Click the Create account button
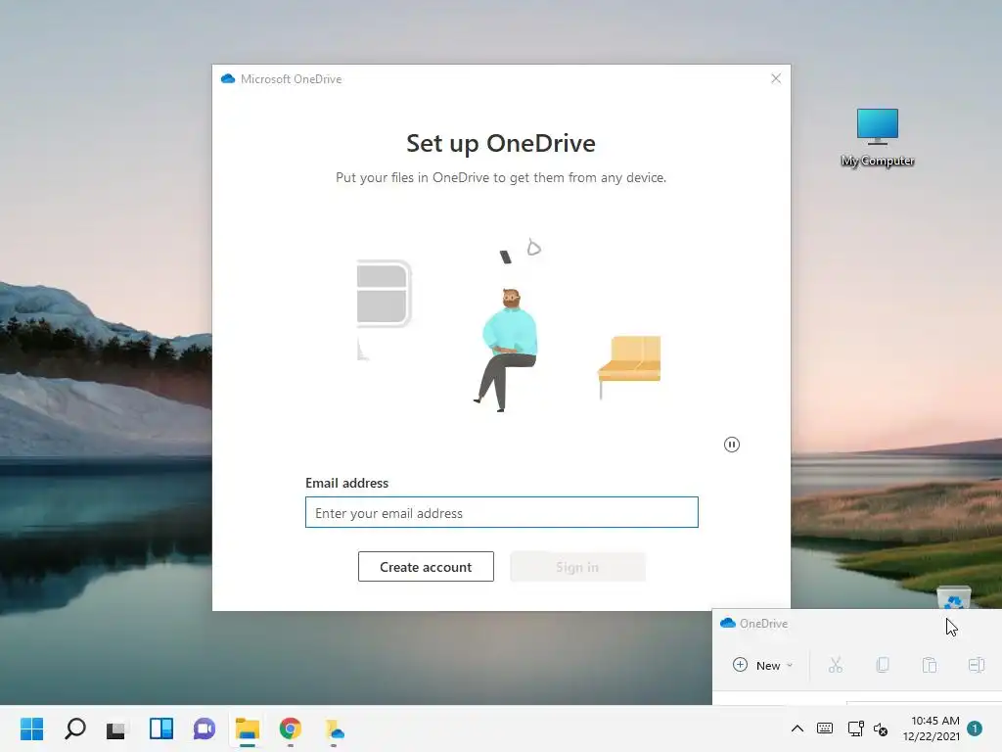Viewport: 1002px width, 752px height. point(426,567)
